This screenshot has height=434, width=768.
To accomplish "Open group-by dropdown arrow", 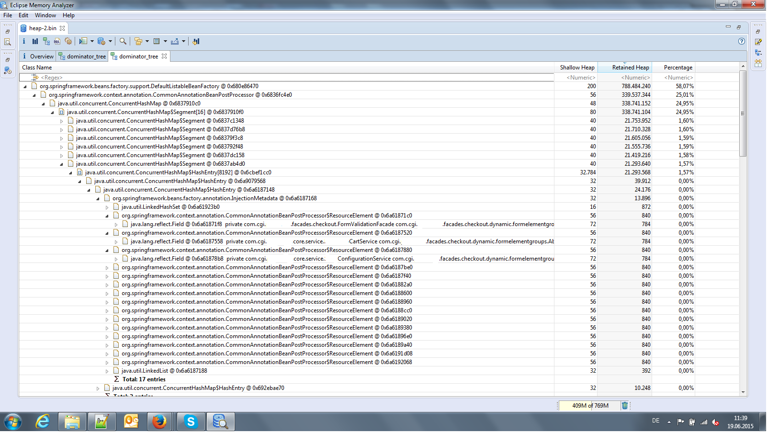I will point(147,41).
